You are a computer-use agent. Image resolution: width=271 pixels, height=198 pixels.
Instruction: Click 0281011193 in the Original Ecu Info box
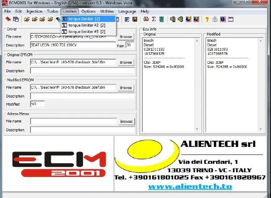pyautogui.click(x=154, y=49)
